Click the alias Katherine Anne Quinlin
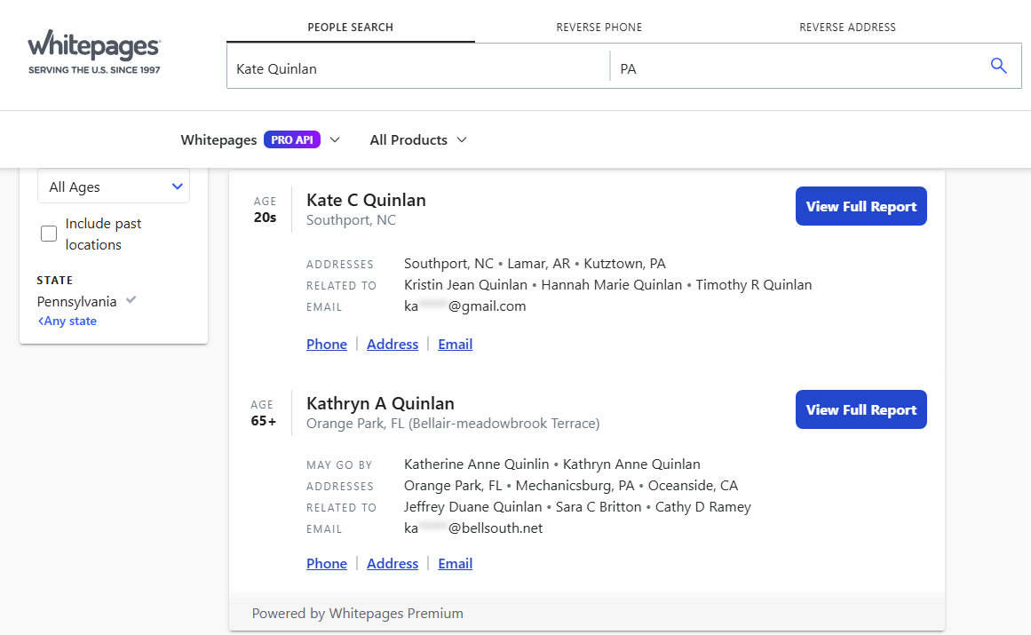The width and height of the screenshot is (1031, 635). click(x=476, y=464)
